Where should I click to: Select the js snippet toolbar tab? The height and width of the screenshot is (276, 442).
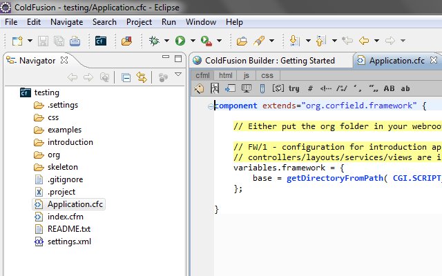click(x=247, y=75)
